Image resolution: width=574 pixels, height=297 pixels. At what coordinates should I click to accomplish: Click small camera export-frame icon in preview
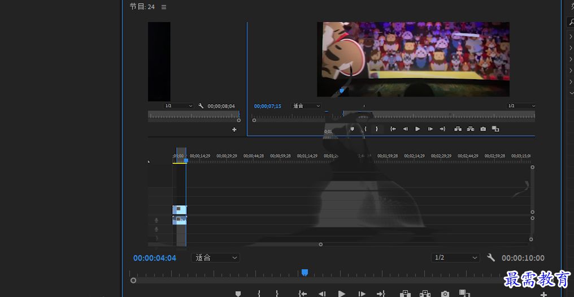pyautogui.click(x=483, y=129)
